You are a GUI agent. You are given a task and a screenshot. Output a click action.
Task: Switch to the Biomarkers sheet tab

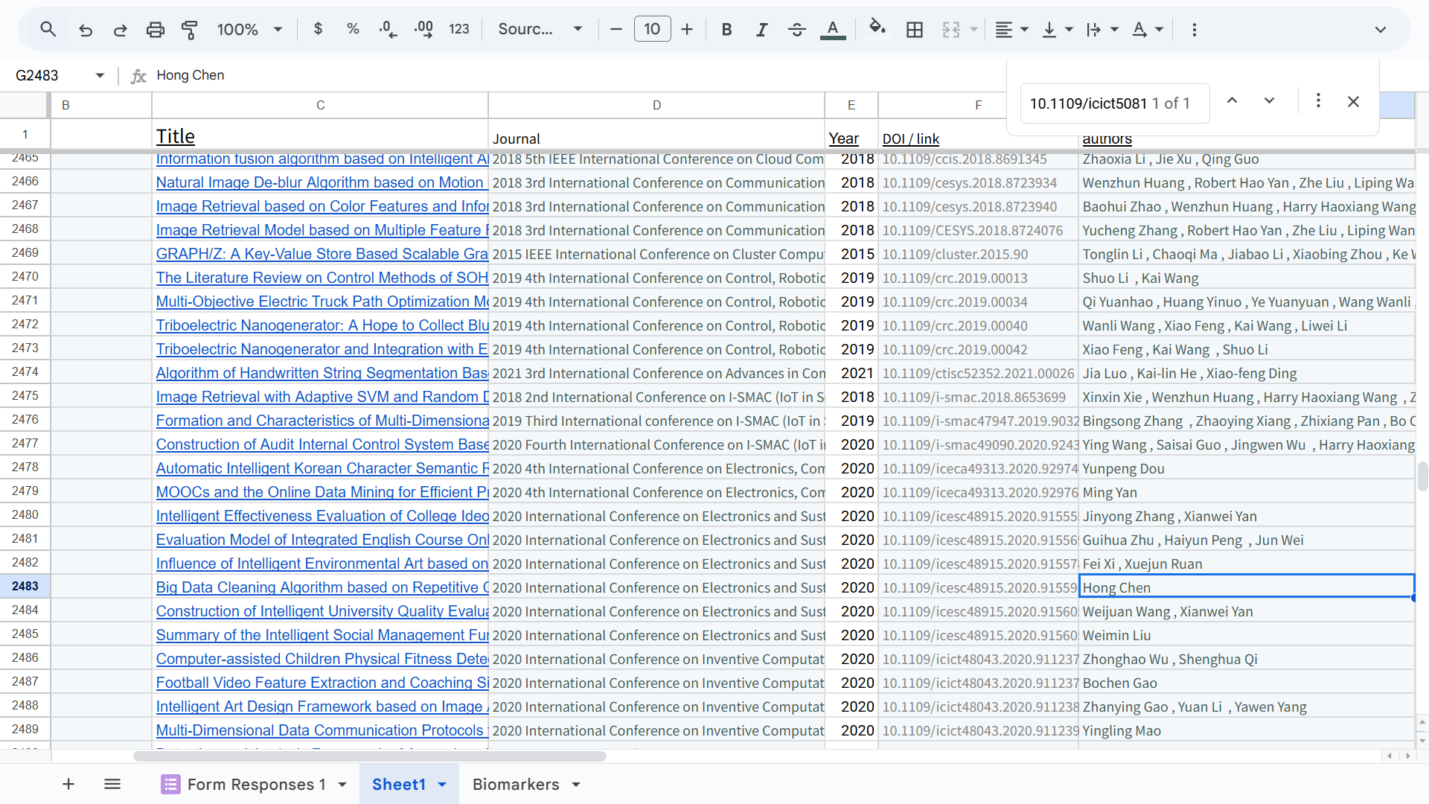click(x=516, y=785)
